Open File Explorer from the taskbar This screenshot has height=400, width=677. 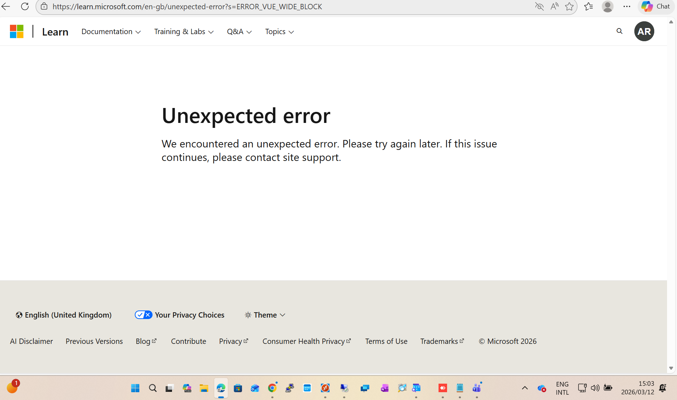(x=204, y=388)
